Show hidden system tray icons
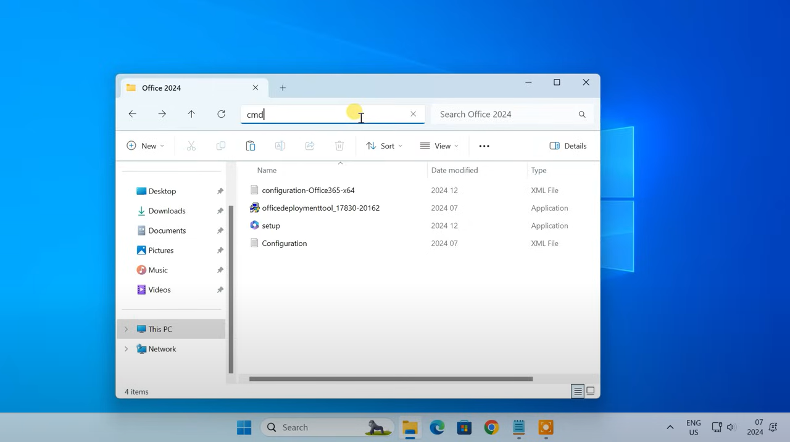 point(670,427)
